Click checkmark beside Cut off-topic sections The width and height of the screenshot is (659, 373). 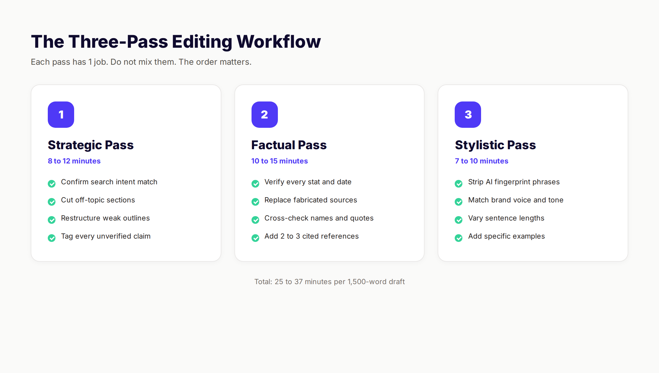(x=52, y=202)
